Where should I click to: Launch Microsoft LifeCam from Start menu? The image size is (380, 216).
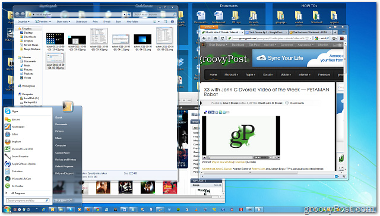coord(28,179)
